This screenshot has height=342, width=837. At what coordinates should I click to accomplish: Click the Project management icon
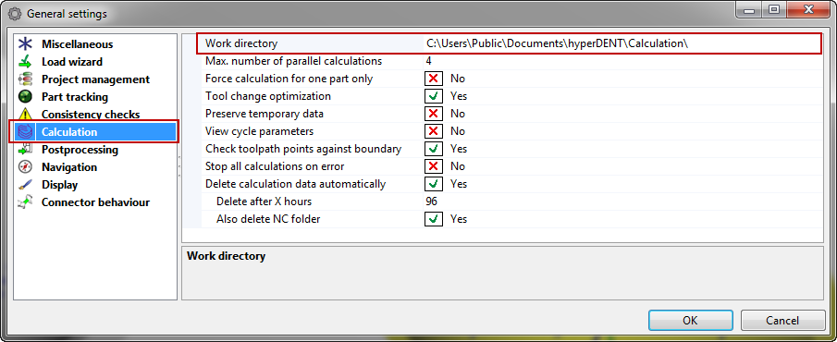tap(25, 79)
